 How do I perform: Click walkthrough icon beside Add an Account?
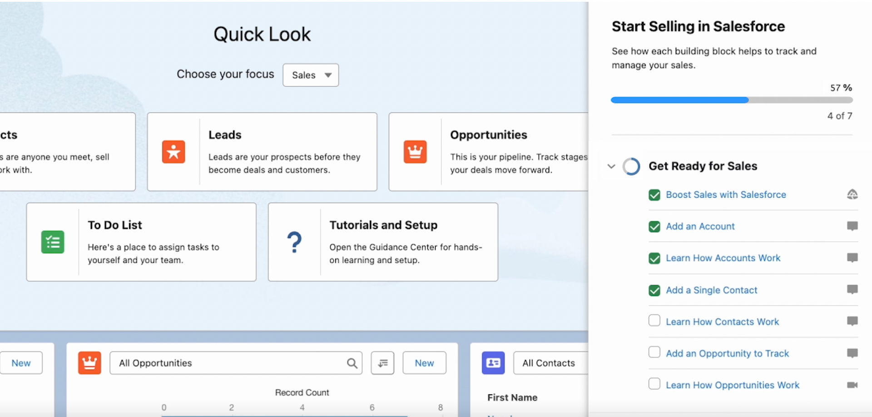(852, 226)
